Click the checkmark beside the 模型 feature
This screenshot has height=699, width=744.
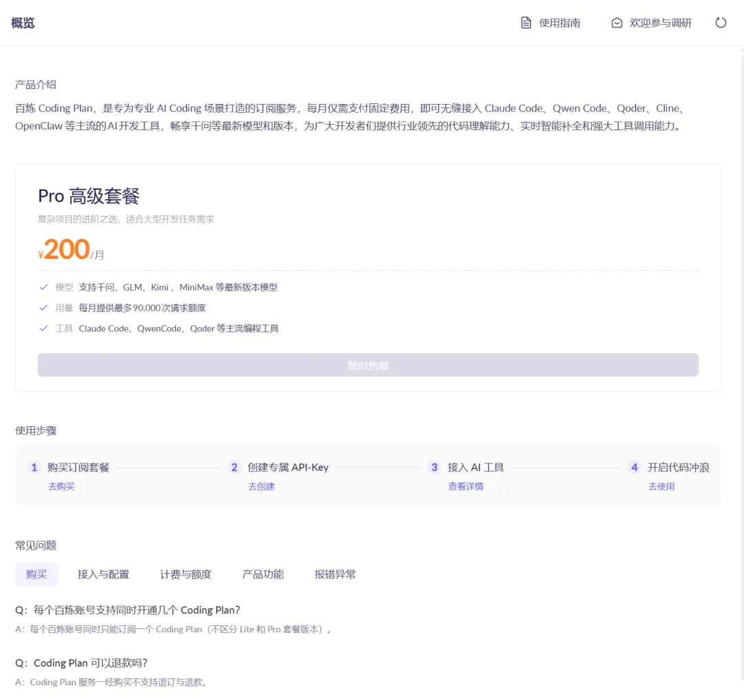coord(43,287)
